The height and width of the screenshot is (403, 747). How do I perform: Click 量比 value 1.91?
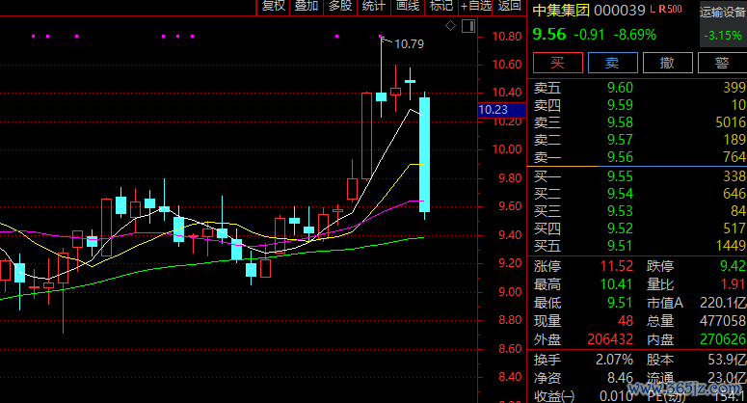point(734,284)
